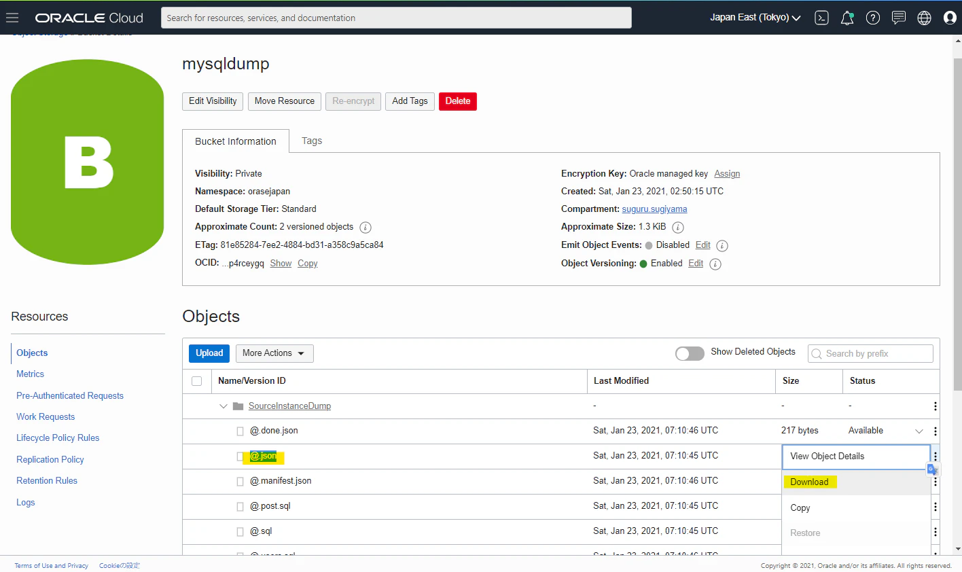Open Work Requests resource
Viewport: 962px width, 572px height.
46,417
